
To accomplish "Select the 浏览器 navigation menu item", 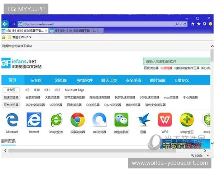I will tap(61, 80).
